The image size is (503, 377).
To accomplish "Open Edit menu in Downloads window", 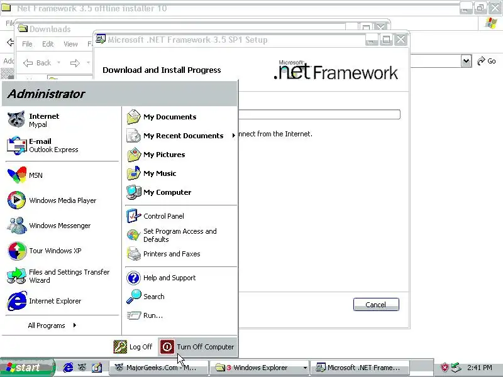I will pyautogui.click(x=48, y=44).
